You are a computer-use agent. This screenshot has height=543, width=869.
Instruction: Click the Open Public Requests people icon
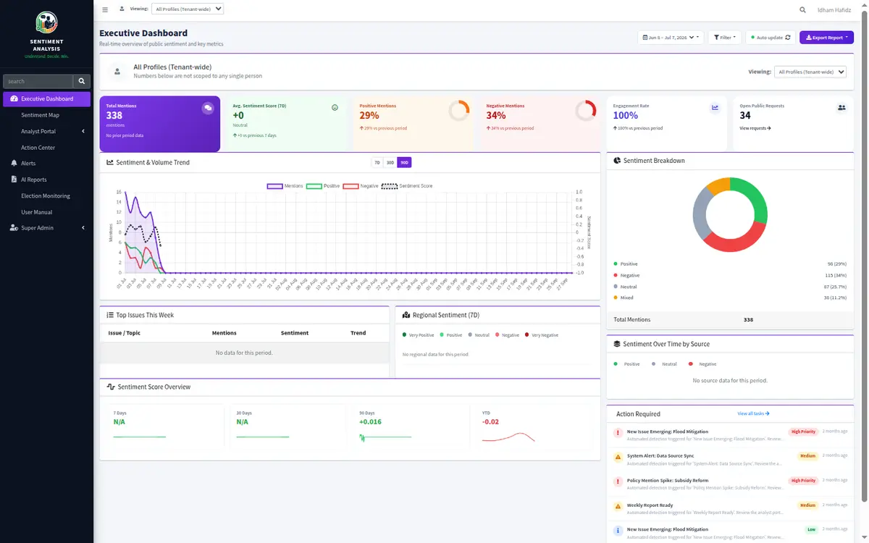pos(841,107)
